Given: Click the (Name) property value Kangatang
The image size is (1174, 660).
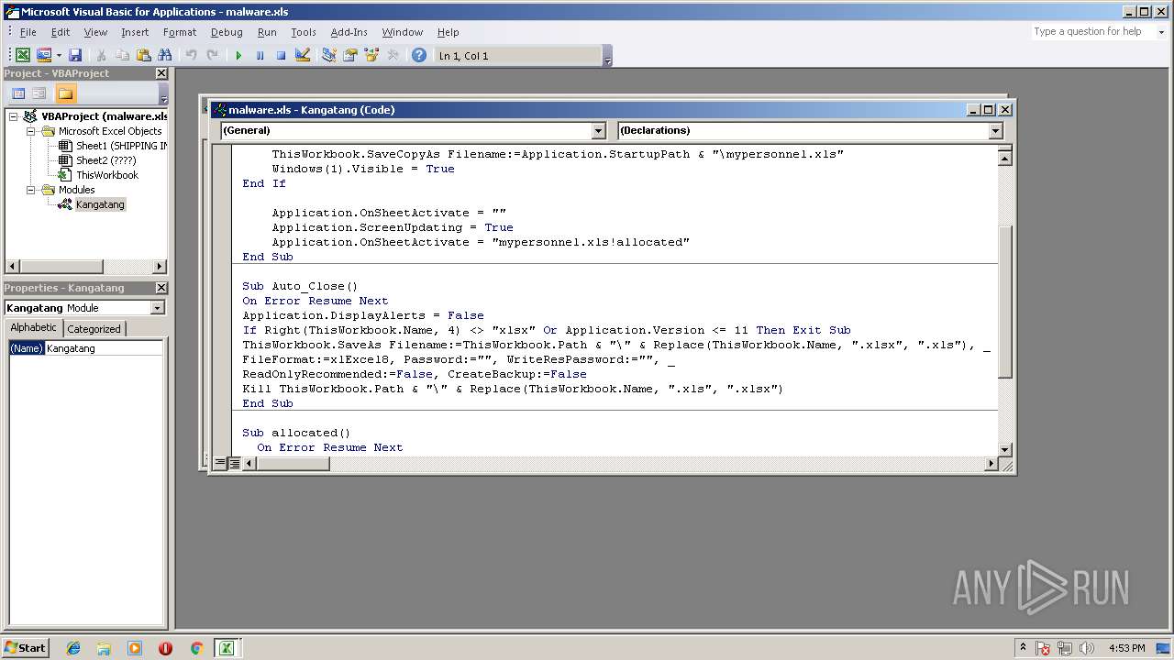Looking at the screenshot, I should (x=104, y=348).
